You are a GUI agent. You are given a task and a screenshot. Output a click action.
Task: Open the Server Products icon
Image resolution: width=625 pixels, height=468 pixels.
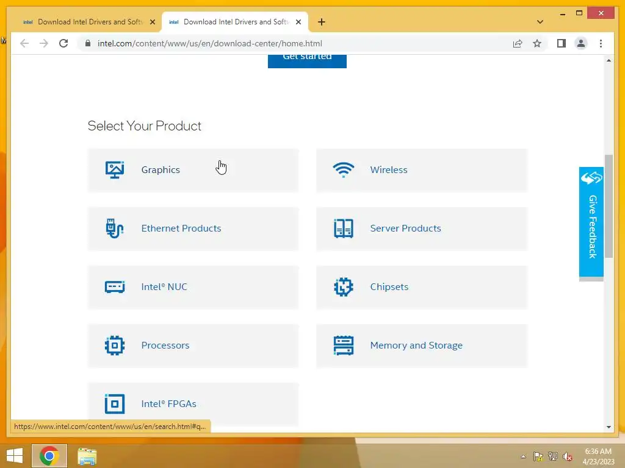click(343, 229)
